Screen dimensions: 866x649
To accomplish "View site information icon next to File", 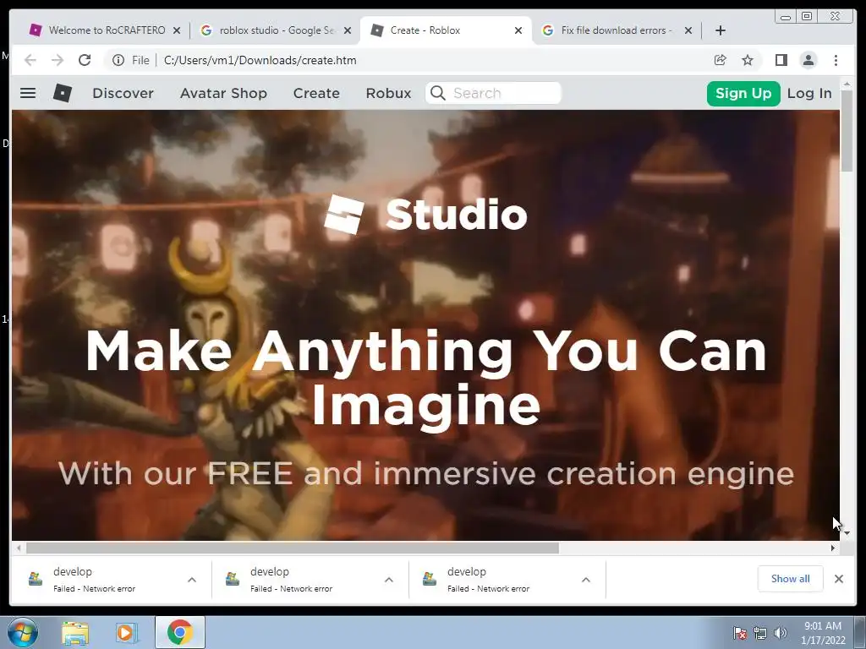I will pyautogui.click(x=118, y=60).
